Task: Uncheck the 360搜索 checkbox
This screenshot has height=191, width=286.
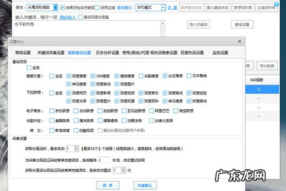Action: pyautogui.click(x=93, y=76)
